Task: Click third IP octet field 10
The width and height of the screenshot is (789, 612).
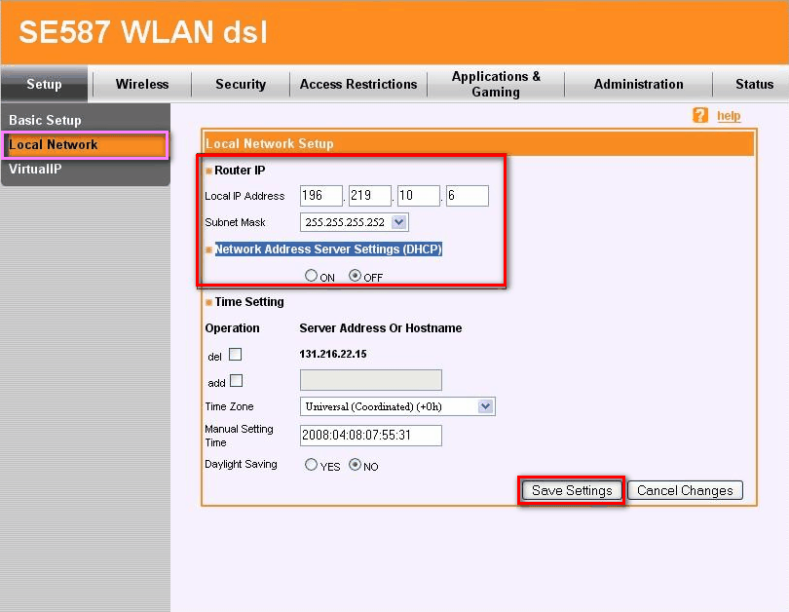Action: pos(419,196)
